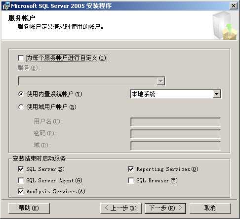Expand the 服务 dropdown list
This screenshot has height=219, width=240.
pyautogui.click(x=160, y=81)
